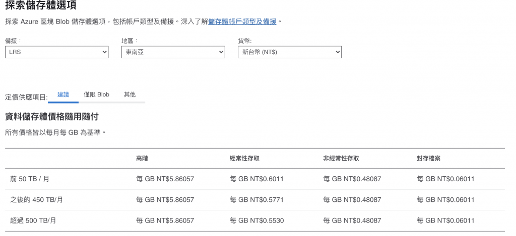Viewport: 516px width, 236px height.
Task: Select the 超過 500 TB/月 row label
Action: pos(33,220)
